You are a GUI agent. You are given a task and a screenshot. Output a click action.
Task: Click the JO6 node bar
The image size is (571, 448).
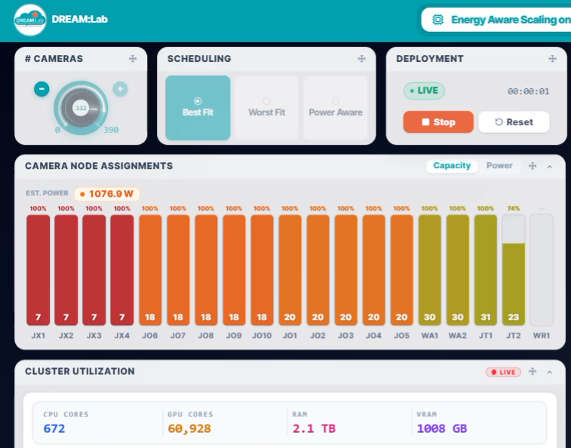(x=150, y=270)
